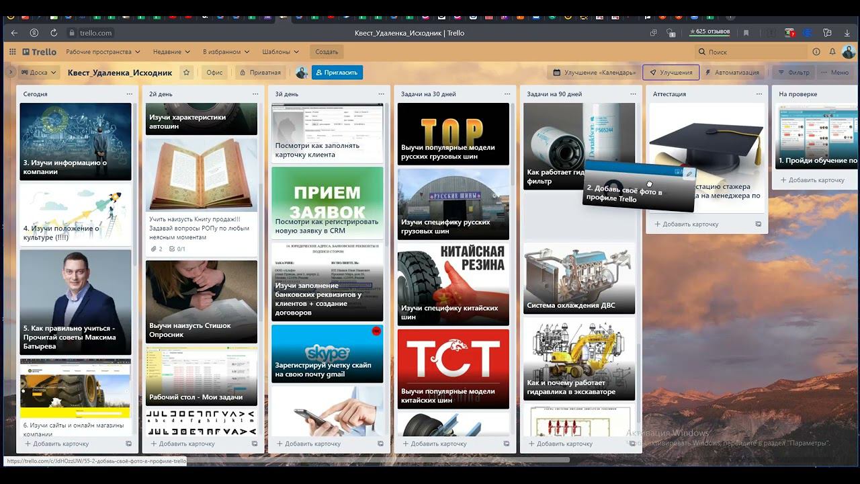Click the attachment badge showing 2
The width and height of the screenshot is (860, 484).
coord(157,249)
